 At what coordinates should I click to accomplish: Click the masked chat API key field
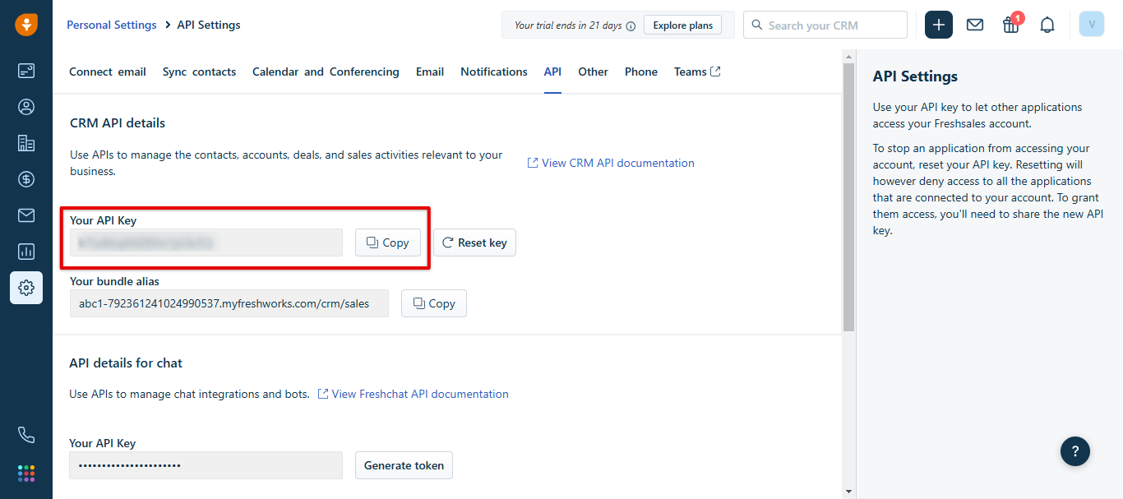[206, 465]
